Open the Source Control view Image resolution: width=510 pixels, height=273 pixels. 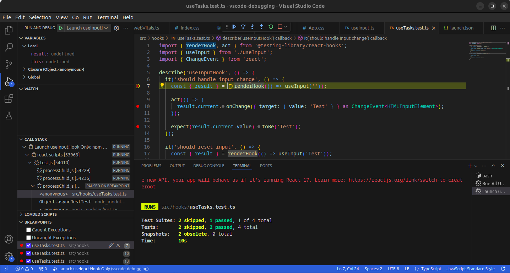(x=9, y=64)
